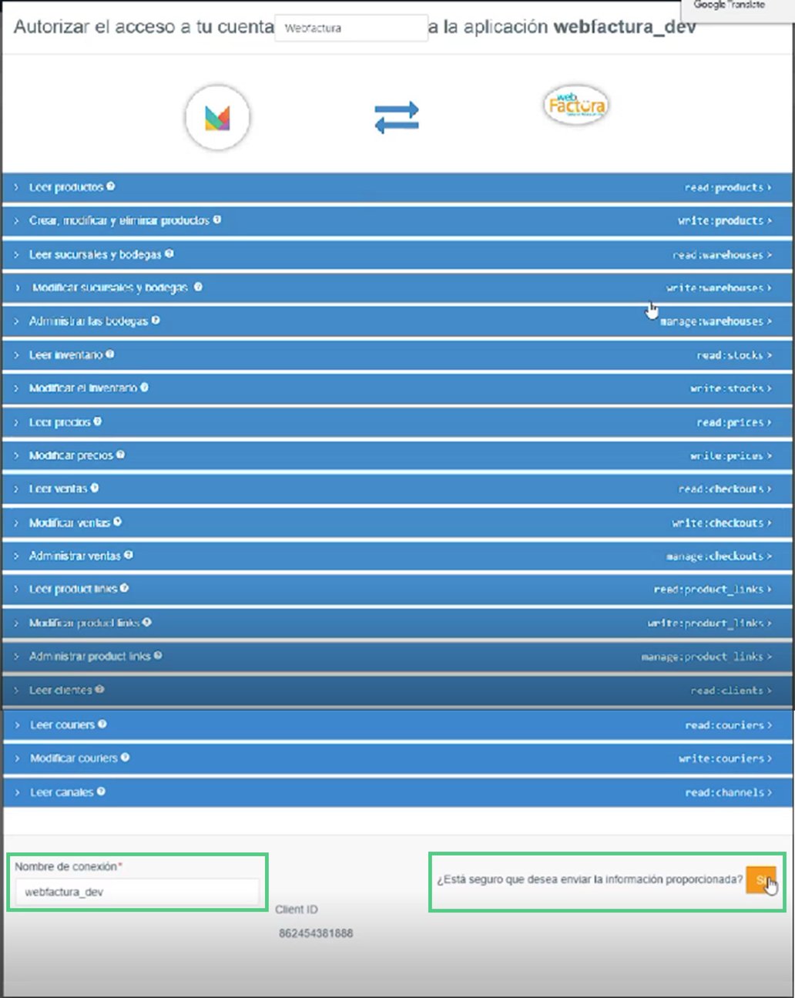Screen dimensions: 795x998
Task: Click the help icon next to Administrar product links
Action: 158,656
